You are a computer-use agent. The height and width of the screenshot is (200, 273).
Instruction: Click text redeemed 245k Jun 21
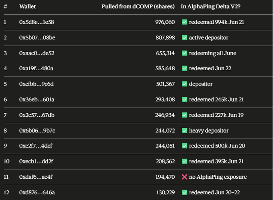(x=216, y=100)
